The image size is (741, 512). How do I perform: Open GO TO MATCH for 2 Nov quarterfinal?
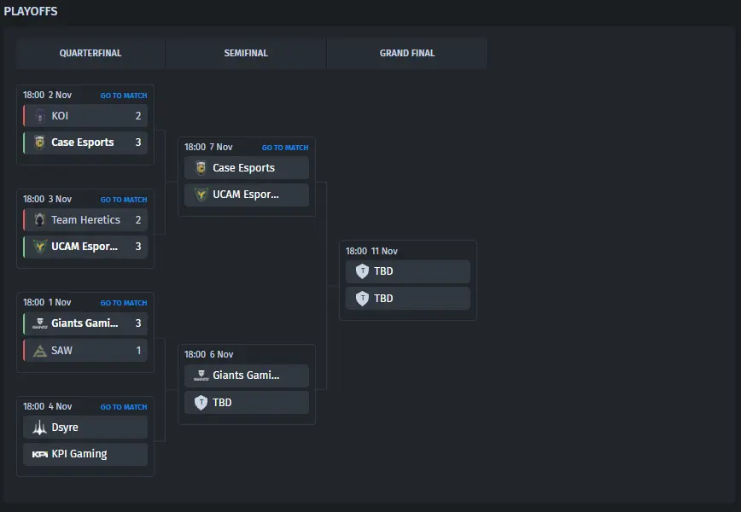[124, 96]
